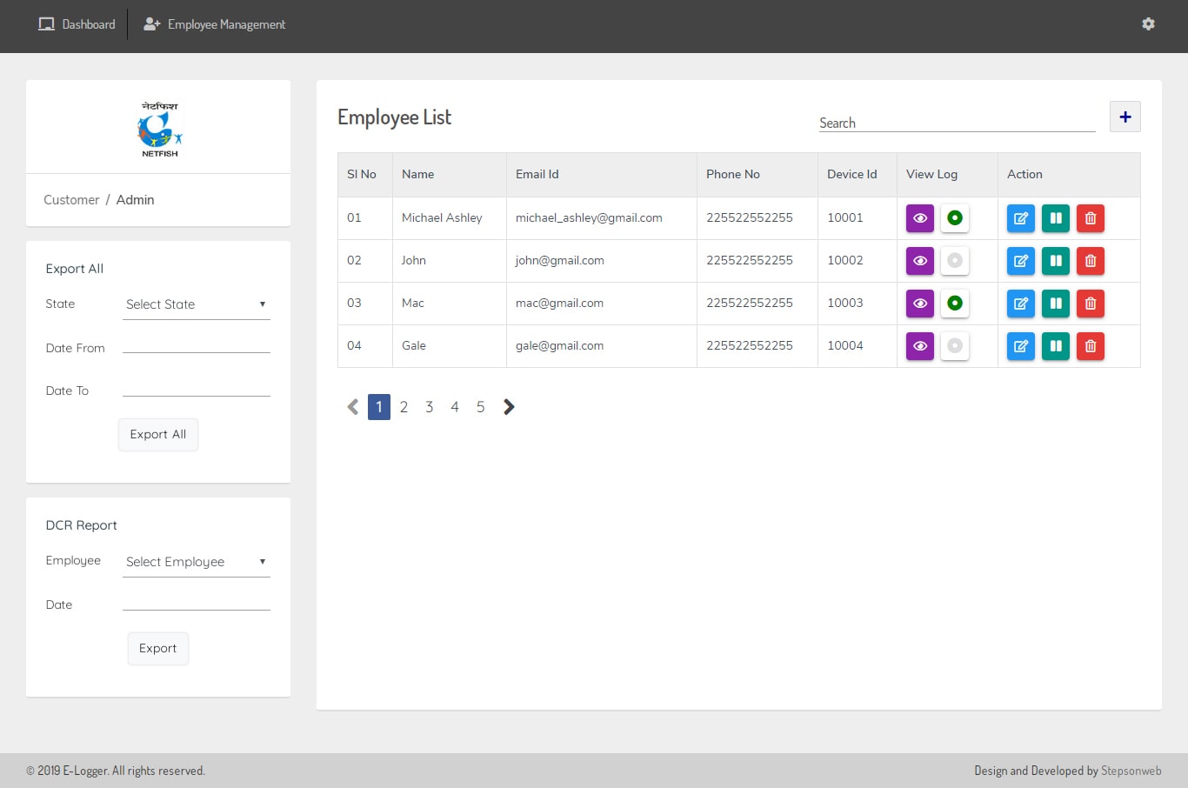Screen dimensions: 1188x788
Task: Go to pagination page 4
Action: pyautogui.click(x=455, y=407)
